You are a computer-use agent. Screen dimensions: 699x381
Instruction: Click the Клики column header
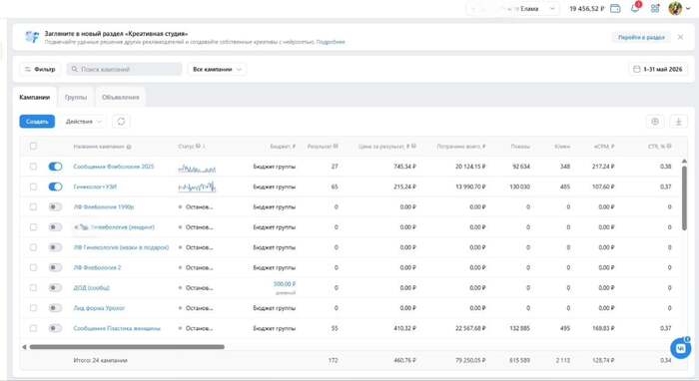[562, 146]
